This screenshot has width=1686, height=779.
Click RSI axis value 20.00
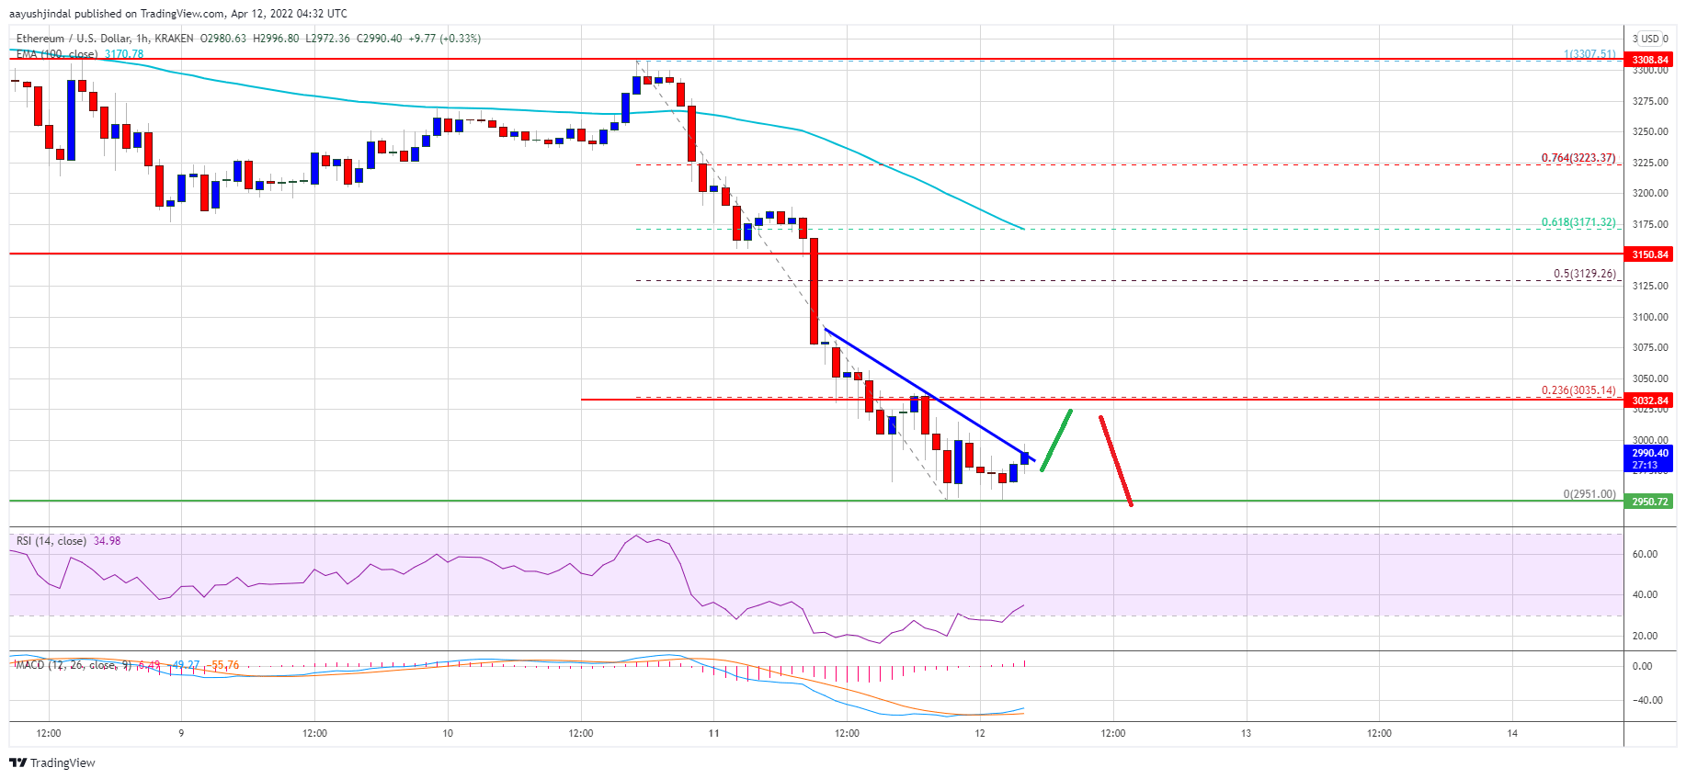pos(1645,636)
